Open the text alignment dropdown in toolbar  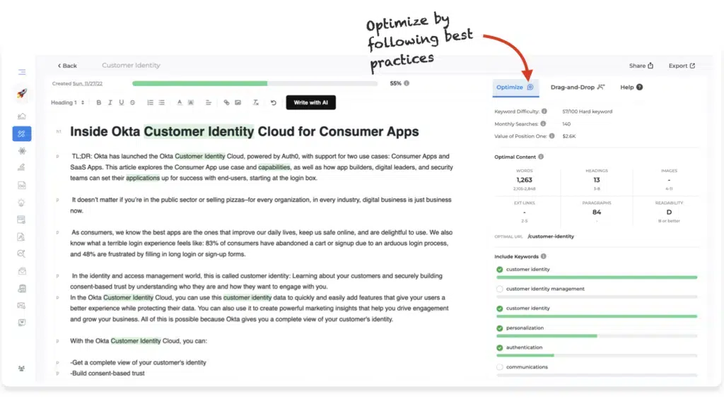208,102
